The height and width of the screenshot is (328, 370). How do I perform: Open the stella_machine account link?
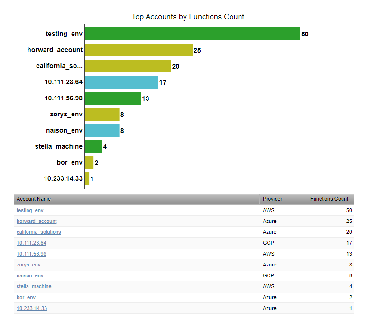coord(34,286)
